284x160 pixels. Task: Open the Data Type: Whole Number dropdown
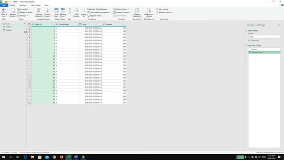point(98,9)
